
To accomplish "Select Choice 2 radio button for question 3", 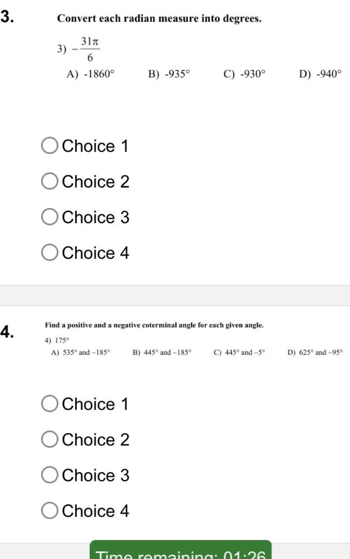I will 49,182.
